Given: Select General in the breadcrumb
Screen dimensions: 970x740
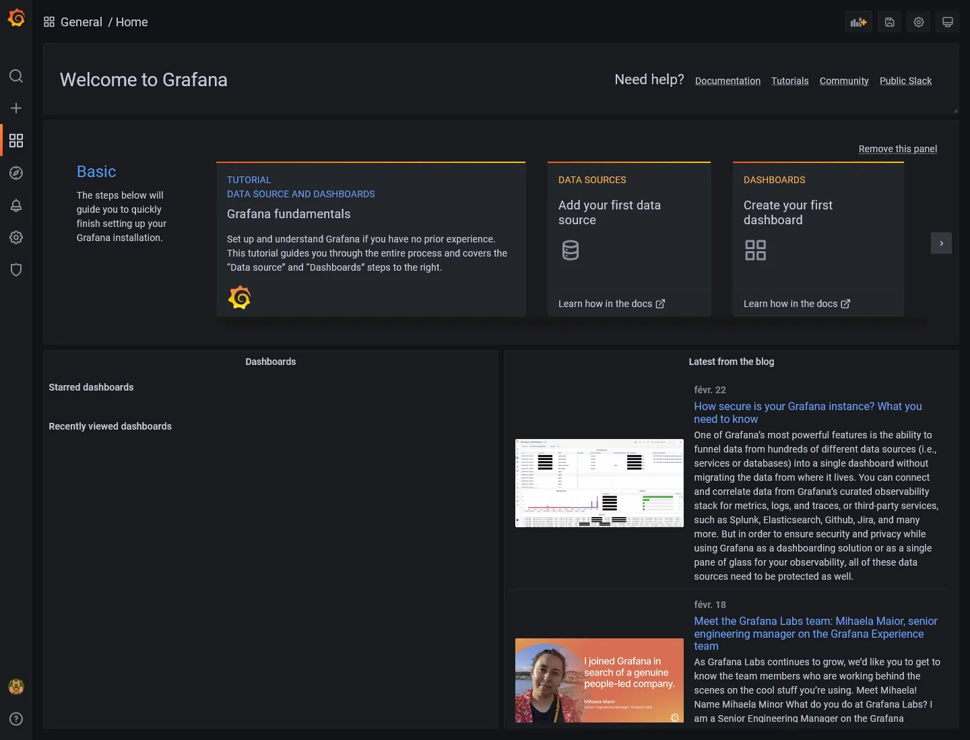Looking at the screenshot, I should tap(82, 22).
